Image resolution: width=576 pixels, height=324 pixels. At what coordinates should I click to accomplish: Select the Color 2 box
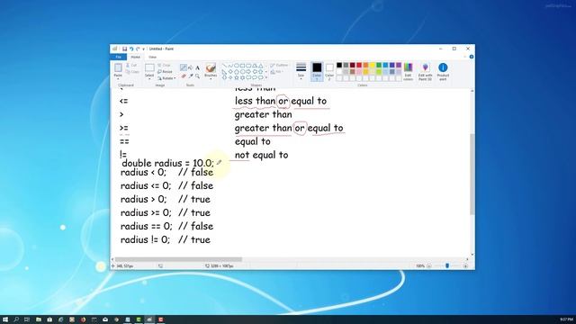point(329,71)
